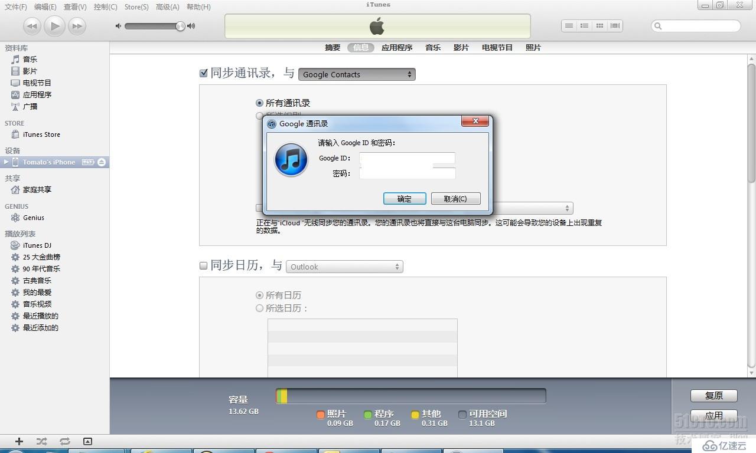Switch to song list view icon

569,26
